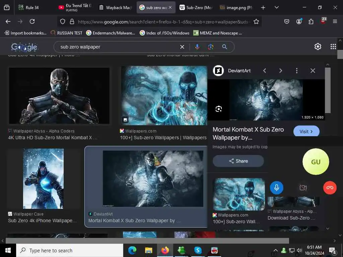Viewport: 343px width, 257px height.
Task: Open related Wallpapers.com thumbnail in side panel
Action: click(x=239, y=194)
